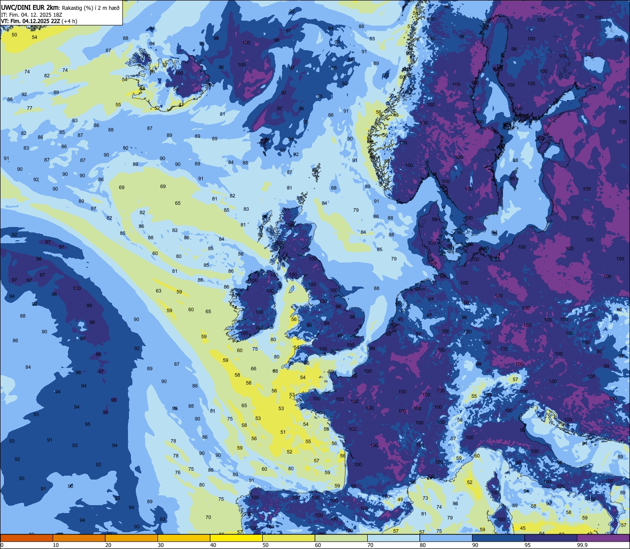
Task: Select the amber 20–30 legend swatch
Action: [131, 538]
